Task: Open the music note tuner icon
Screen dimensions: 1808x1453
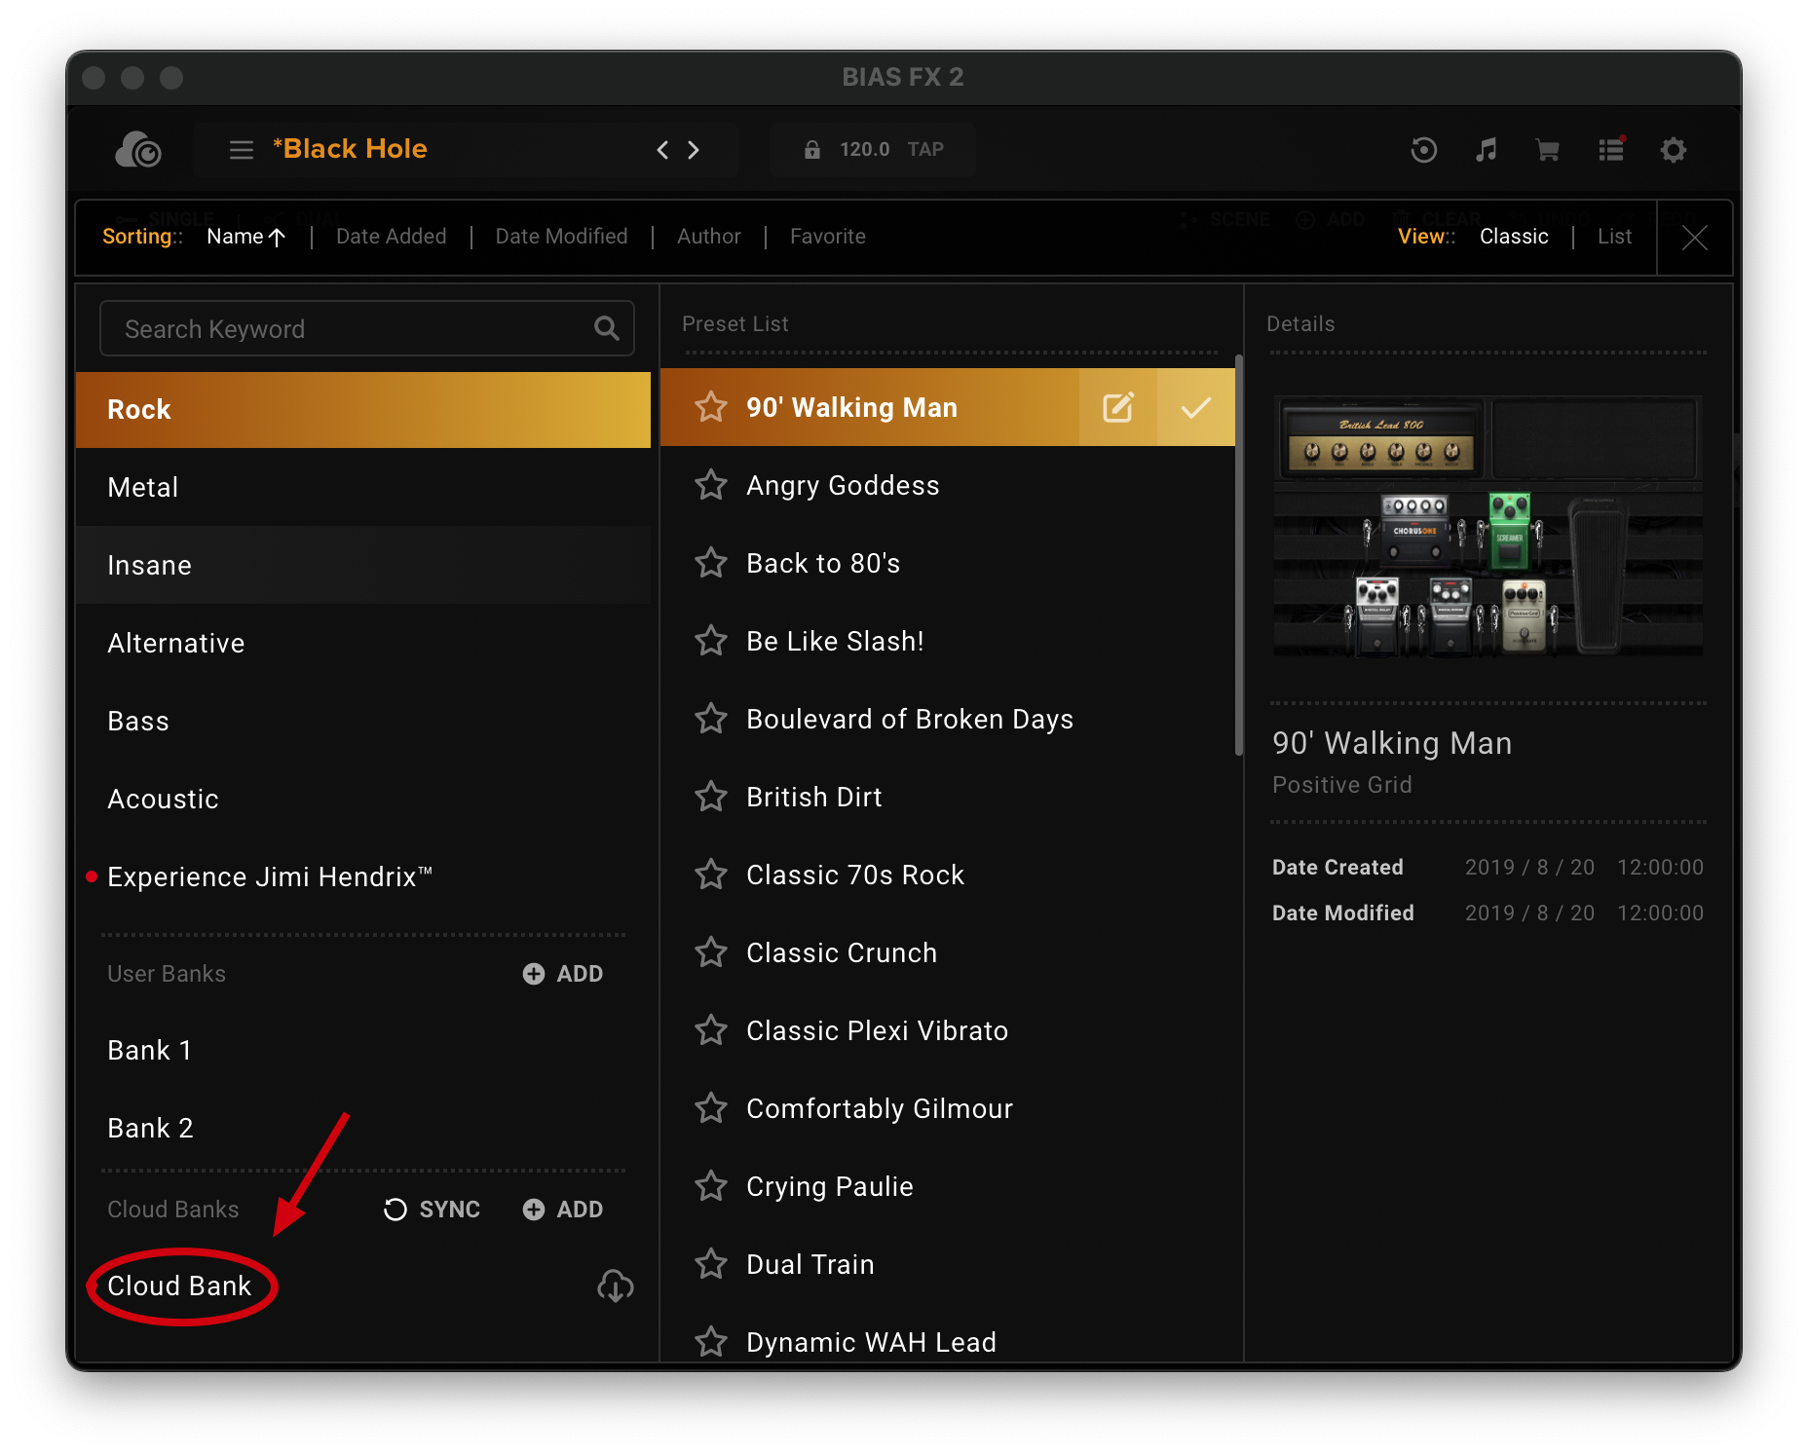Action: pyautogui.click(x=1486, y=149)
